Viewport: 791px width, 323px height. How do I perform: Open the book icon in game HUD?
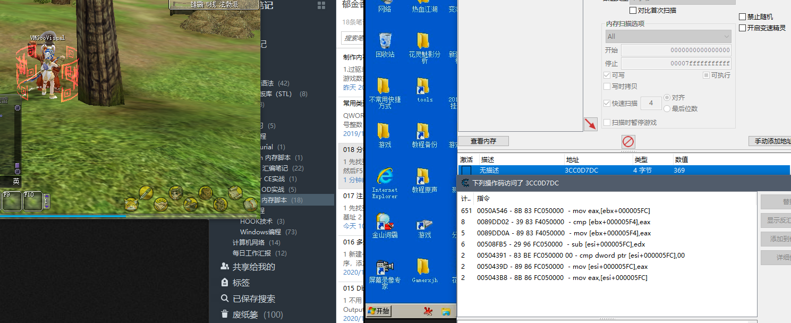[x=250, y=204]
